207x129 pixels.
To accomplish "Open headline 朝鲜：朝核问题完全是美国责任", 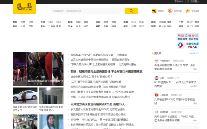I will 106,72.
